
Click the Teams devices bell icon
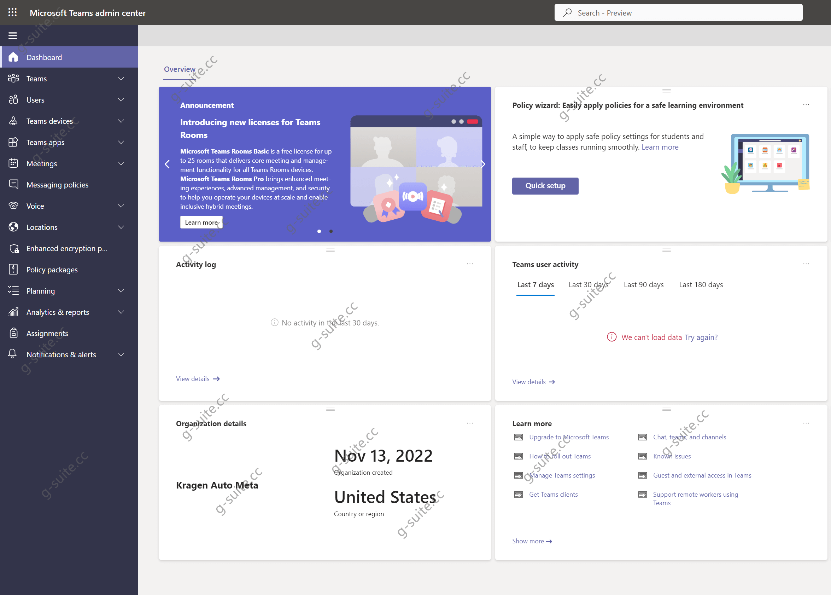tap(13, 121)
